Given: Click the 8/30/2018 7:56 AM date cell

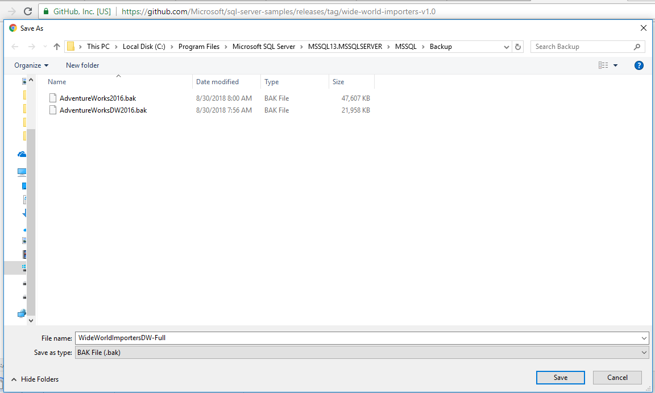Looking at the screenshot, I should coord(224,110).
